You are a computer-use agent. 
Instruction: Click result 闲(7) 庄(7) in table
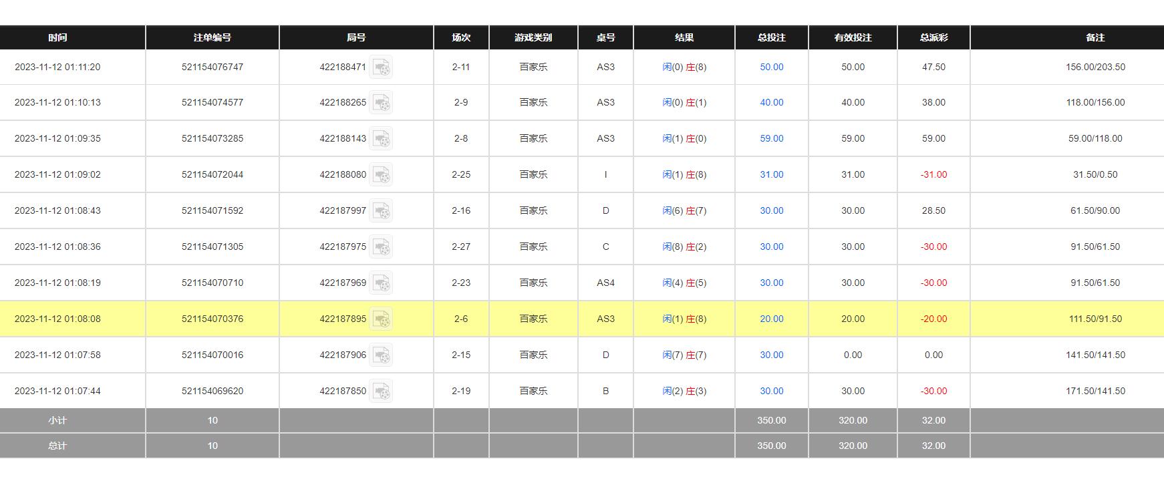[x=684, y=355]
